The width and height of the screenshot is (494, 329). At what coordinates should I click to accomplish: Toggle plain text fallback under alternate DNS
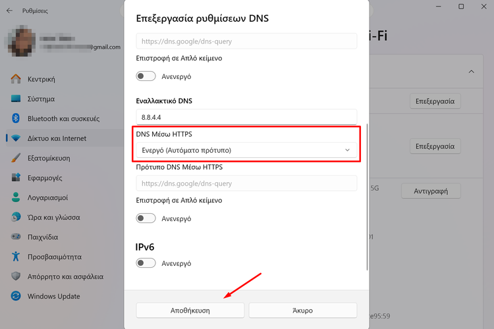click(146, 218)
